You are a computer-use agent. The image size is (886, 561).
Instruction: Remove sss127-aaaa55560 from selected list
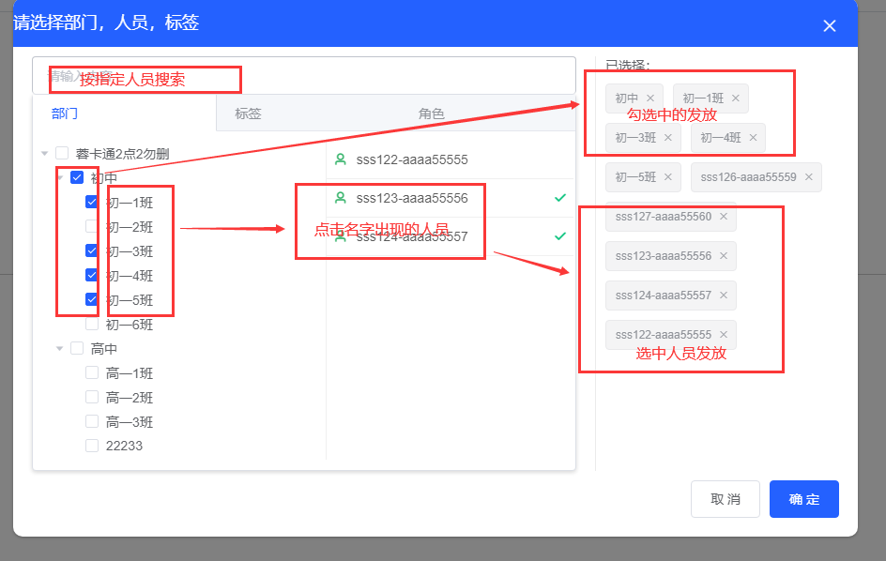[724, 217]
